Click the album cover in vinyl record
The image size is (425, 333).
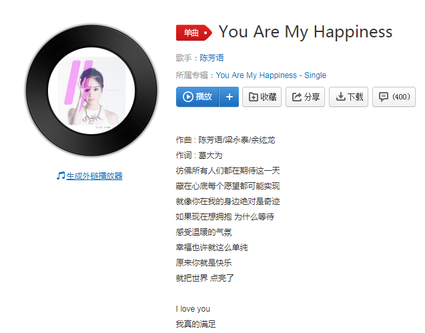tap(91, 91)
